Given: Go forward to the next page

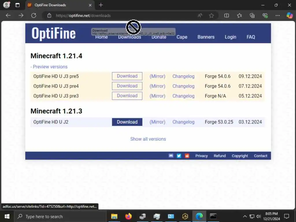Looking at the screenshot, I should coord(21,16).
